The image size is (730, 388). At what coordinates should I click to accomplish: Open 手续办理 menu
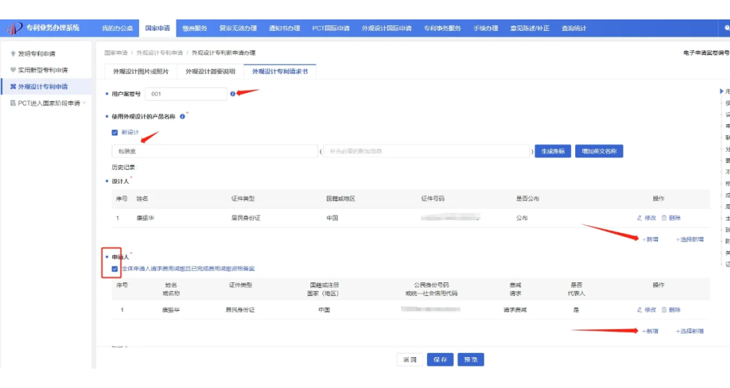(485, 28)
